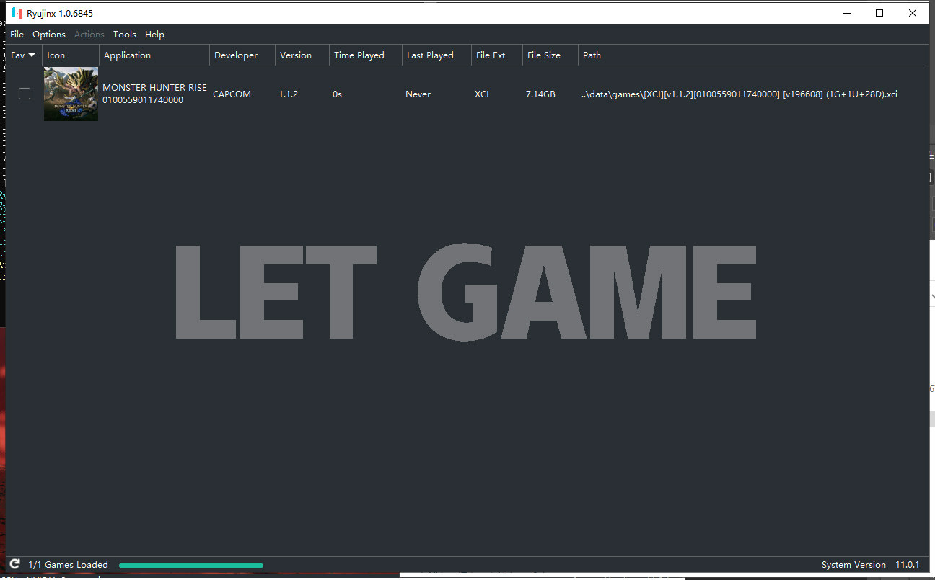
Task: Click the Last Played column header
Action: 430,55
